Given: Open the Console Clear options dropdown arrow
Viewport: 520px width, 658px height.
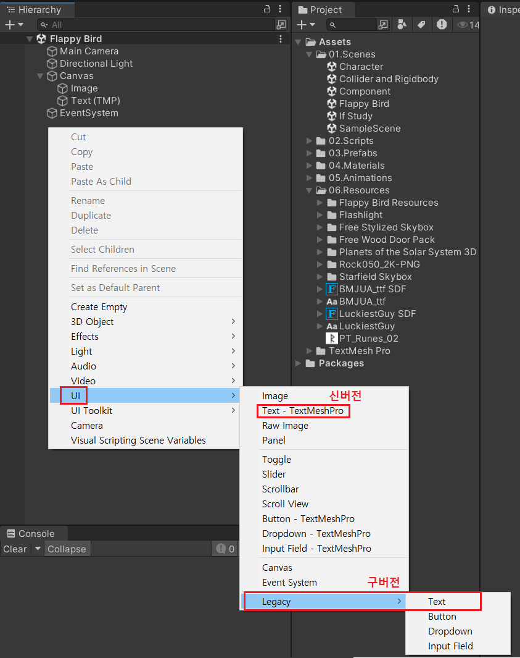Looking at the screenshot, I should coord(38,549).
